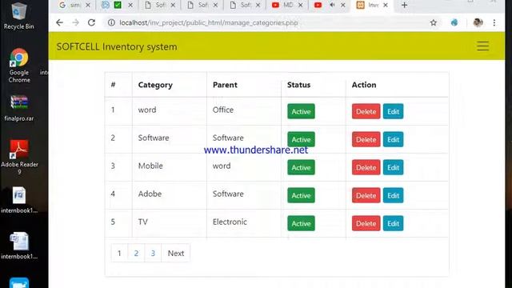Screen dimensions: 512x288
Task: Open the Chrome profile avatar
Action: click(x=478, y=22)
